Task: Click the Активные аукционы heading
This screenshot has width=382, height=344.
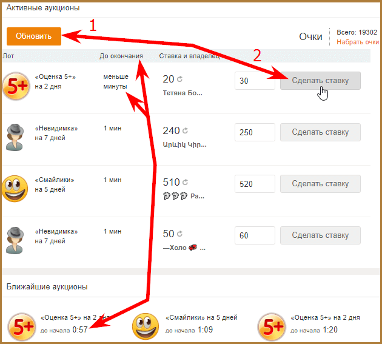Action: pyautogui.click(x=43, y=8)
